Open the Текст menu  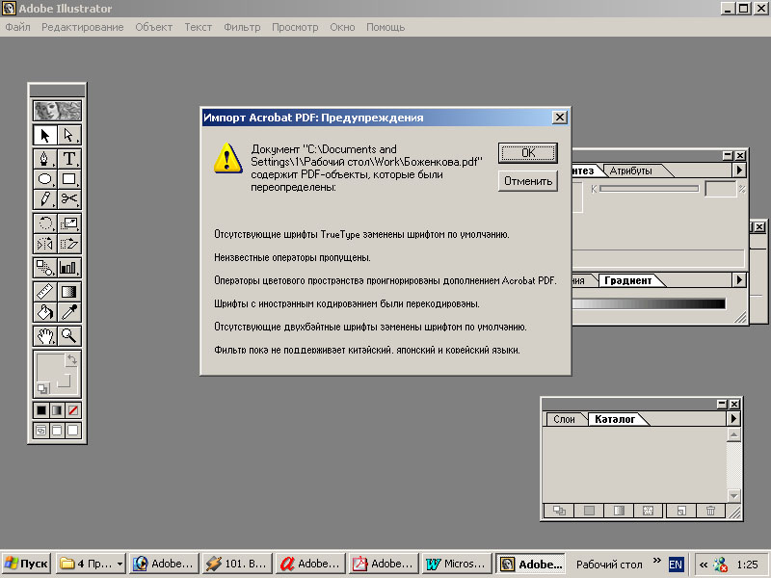click(x=198, y=27)
